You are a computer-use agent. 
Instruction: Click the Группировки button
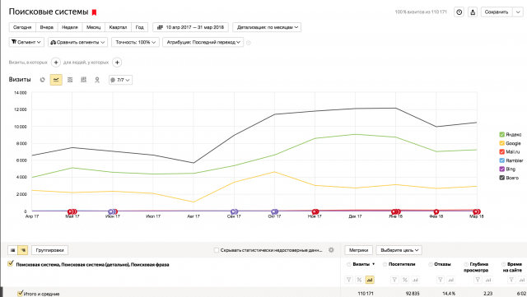49,250
